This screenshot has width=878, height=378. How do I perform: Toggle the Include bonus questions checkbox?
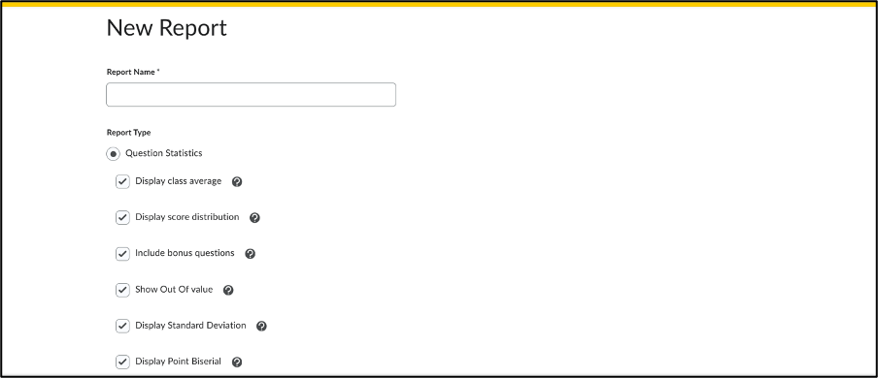pos(122,254)
